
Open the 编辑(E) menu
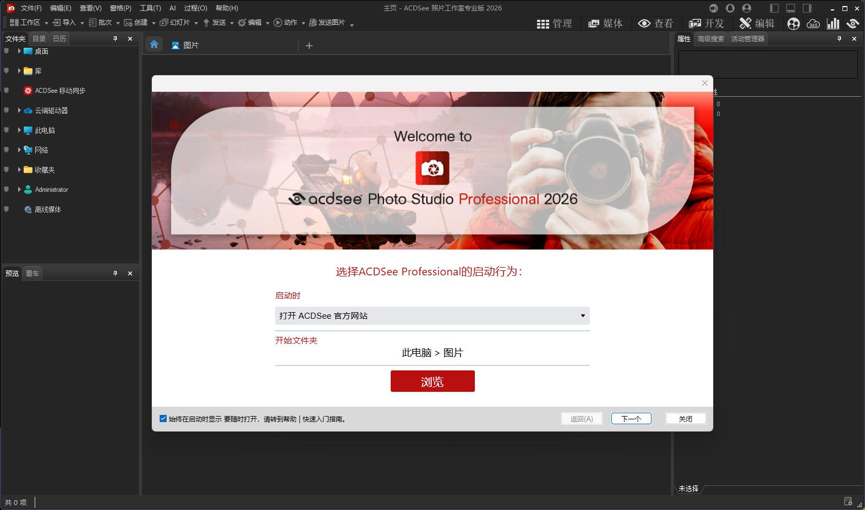[x=61, y=8]
